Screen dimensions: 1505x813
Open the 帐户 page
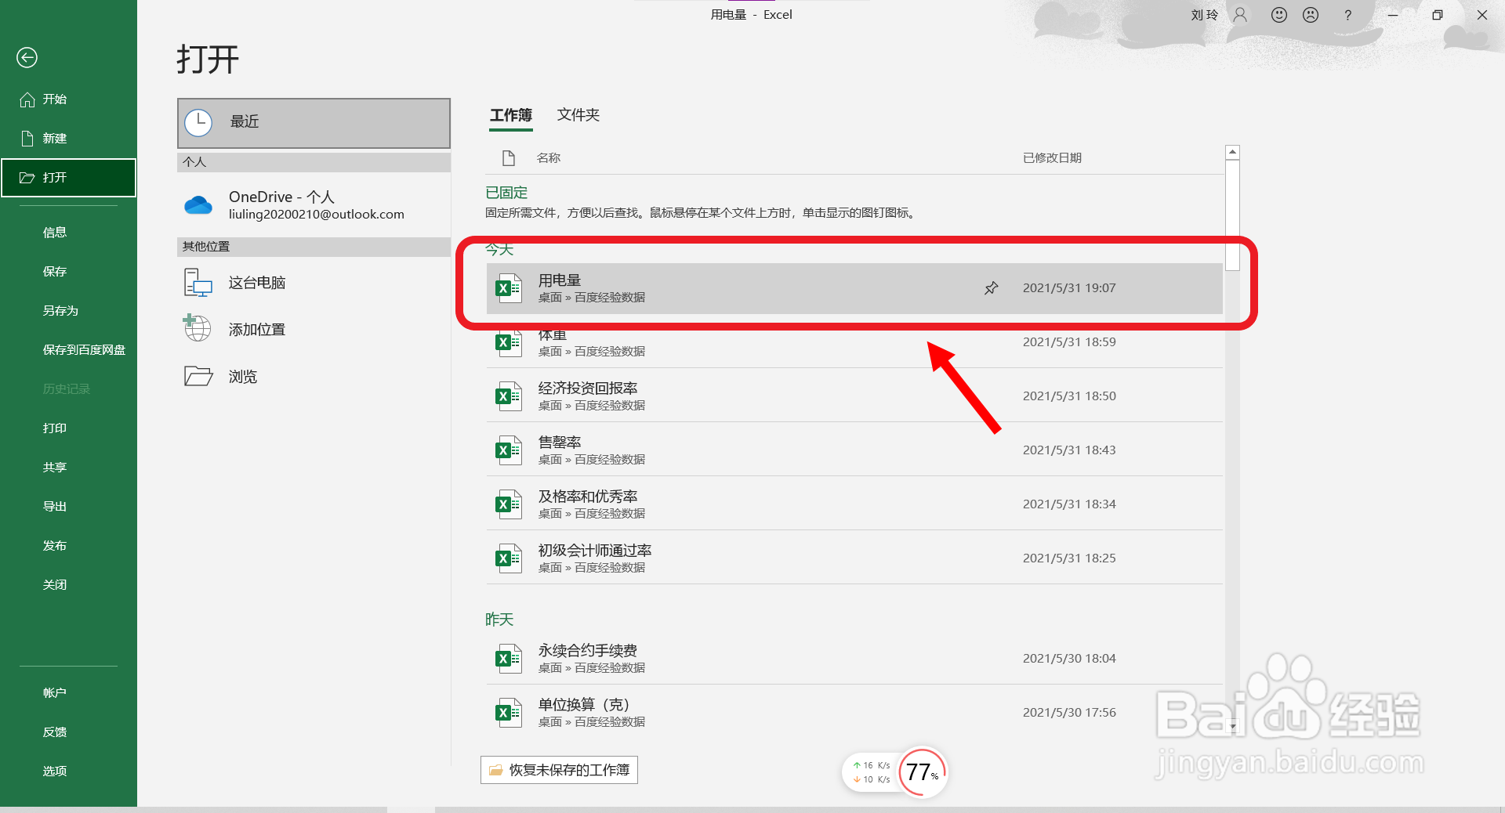[68, 693]
